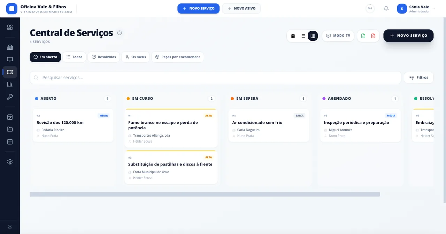Switch to list view
Image resolution: width=446 pixels, height=234 pixels.
303,36
